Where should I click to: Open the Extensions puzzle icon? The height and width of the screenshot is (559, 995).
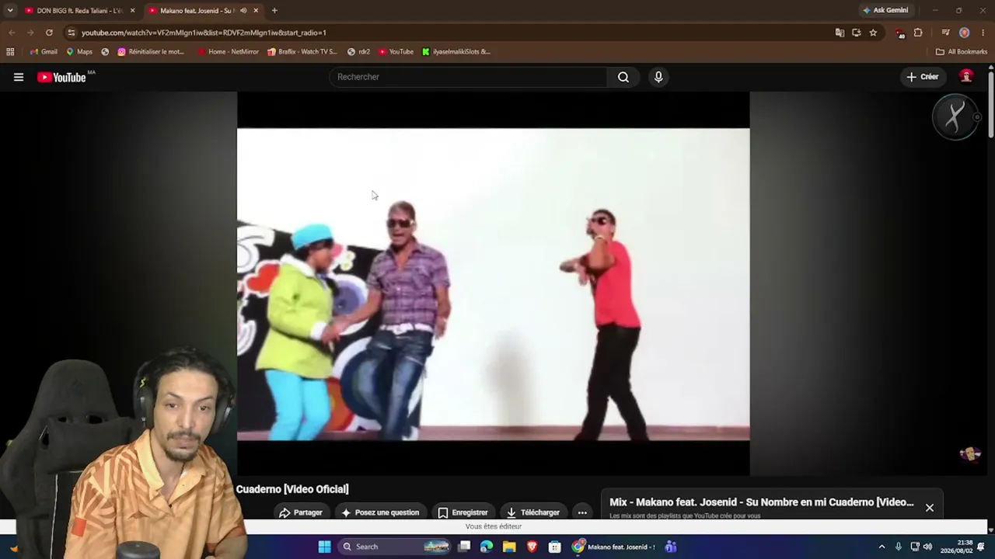[x=918, y=33]
